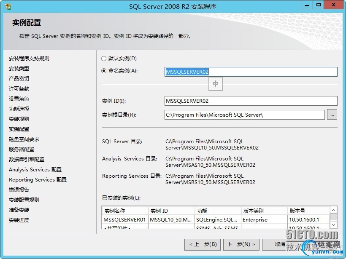Click the installed instances scrollbar thumb
Image resolution: width=346 pixels, height=259 pixels.
[333, 217]
